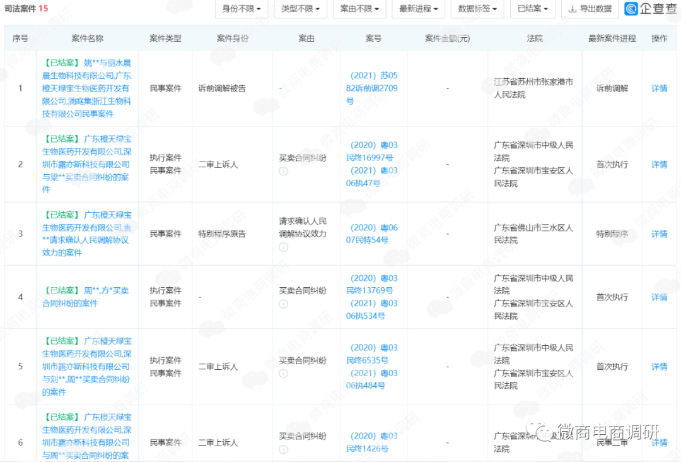This screenshot has width=681, height=462.
Task: Click info icon beside 买卖合同纠纷 in row 6
Action: [x=283, y=448]
